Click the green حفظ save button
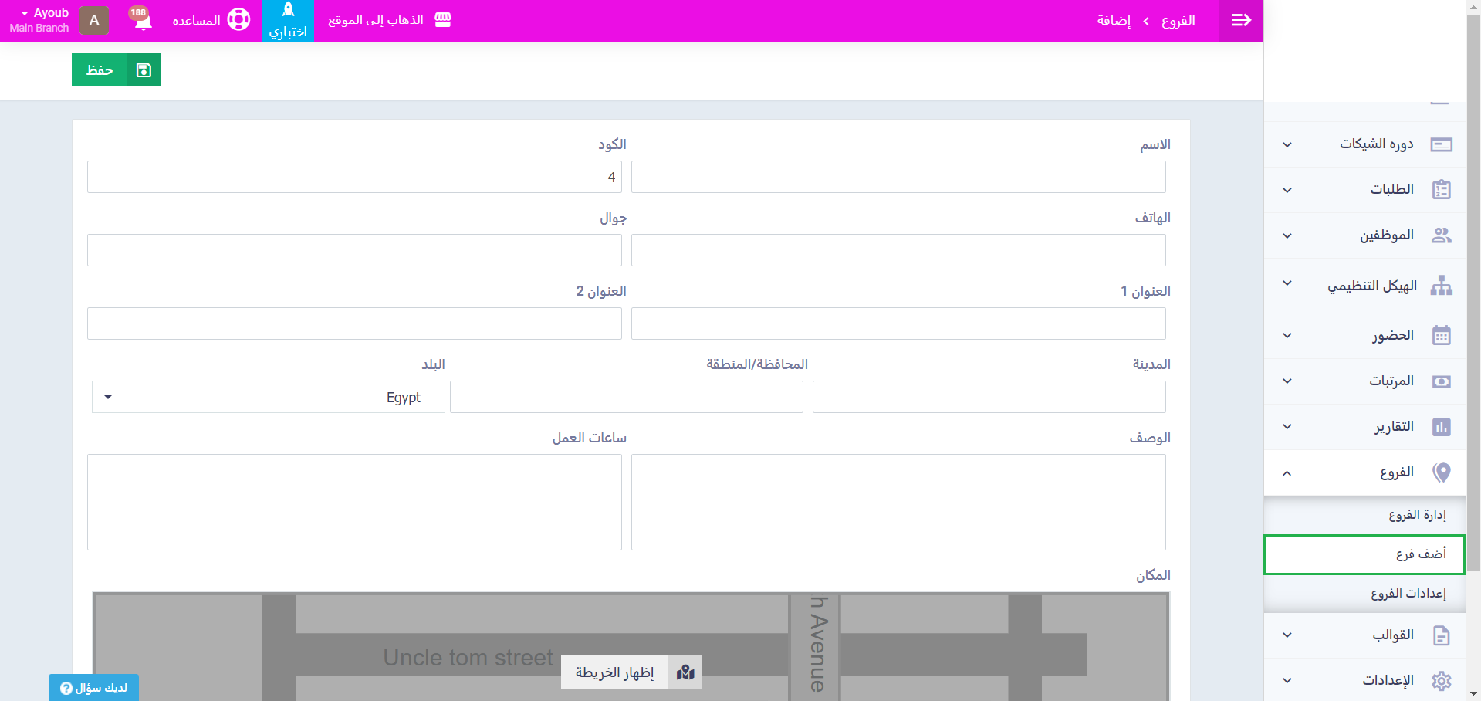This screenshot has width=1481, height=701. tap(116, 70)
